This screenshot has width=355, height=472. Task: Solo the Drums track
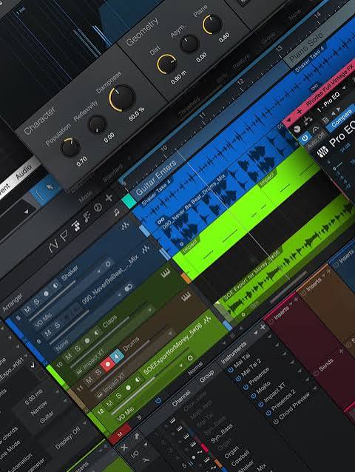click(98, 372)
